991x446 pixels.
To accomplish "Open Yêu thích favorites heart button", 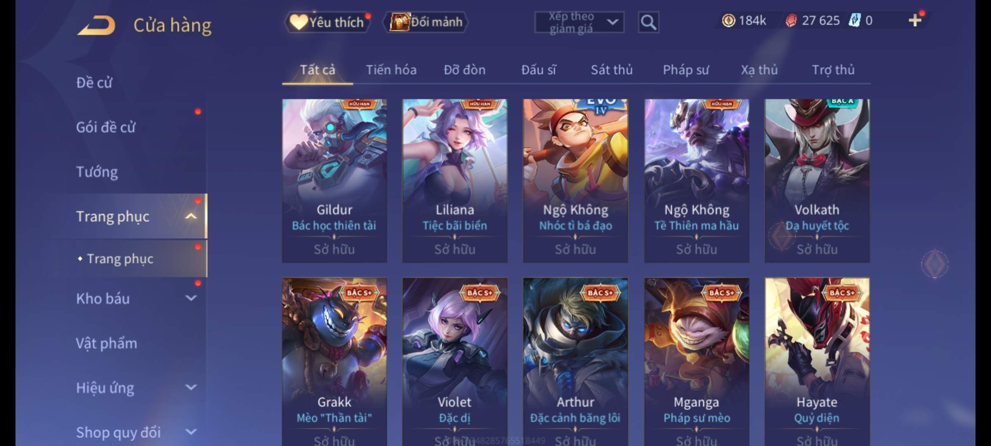I will pyautogui.click(x=327, y=22).
